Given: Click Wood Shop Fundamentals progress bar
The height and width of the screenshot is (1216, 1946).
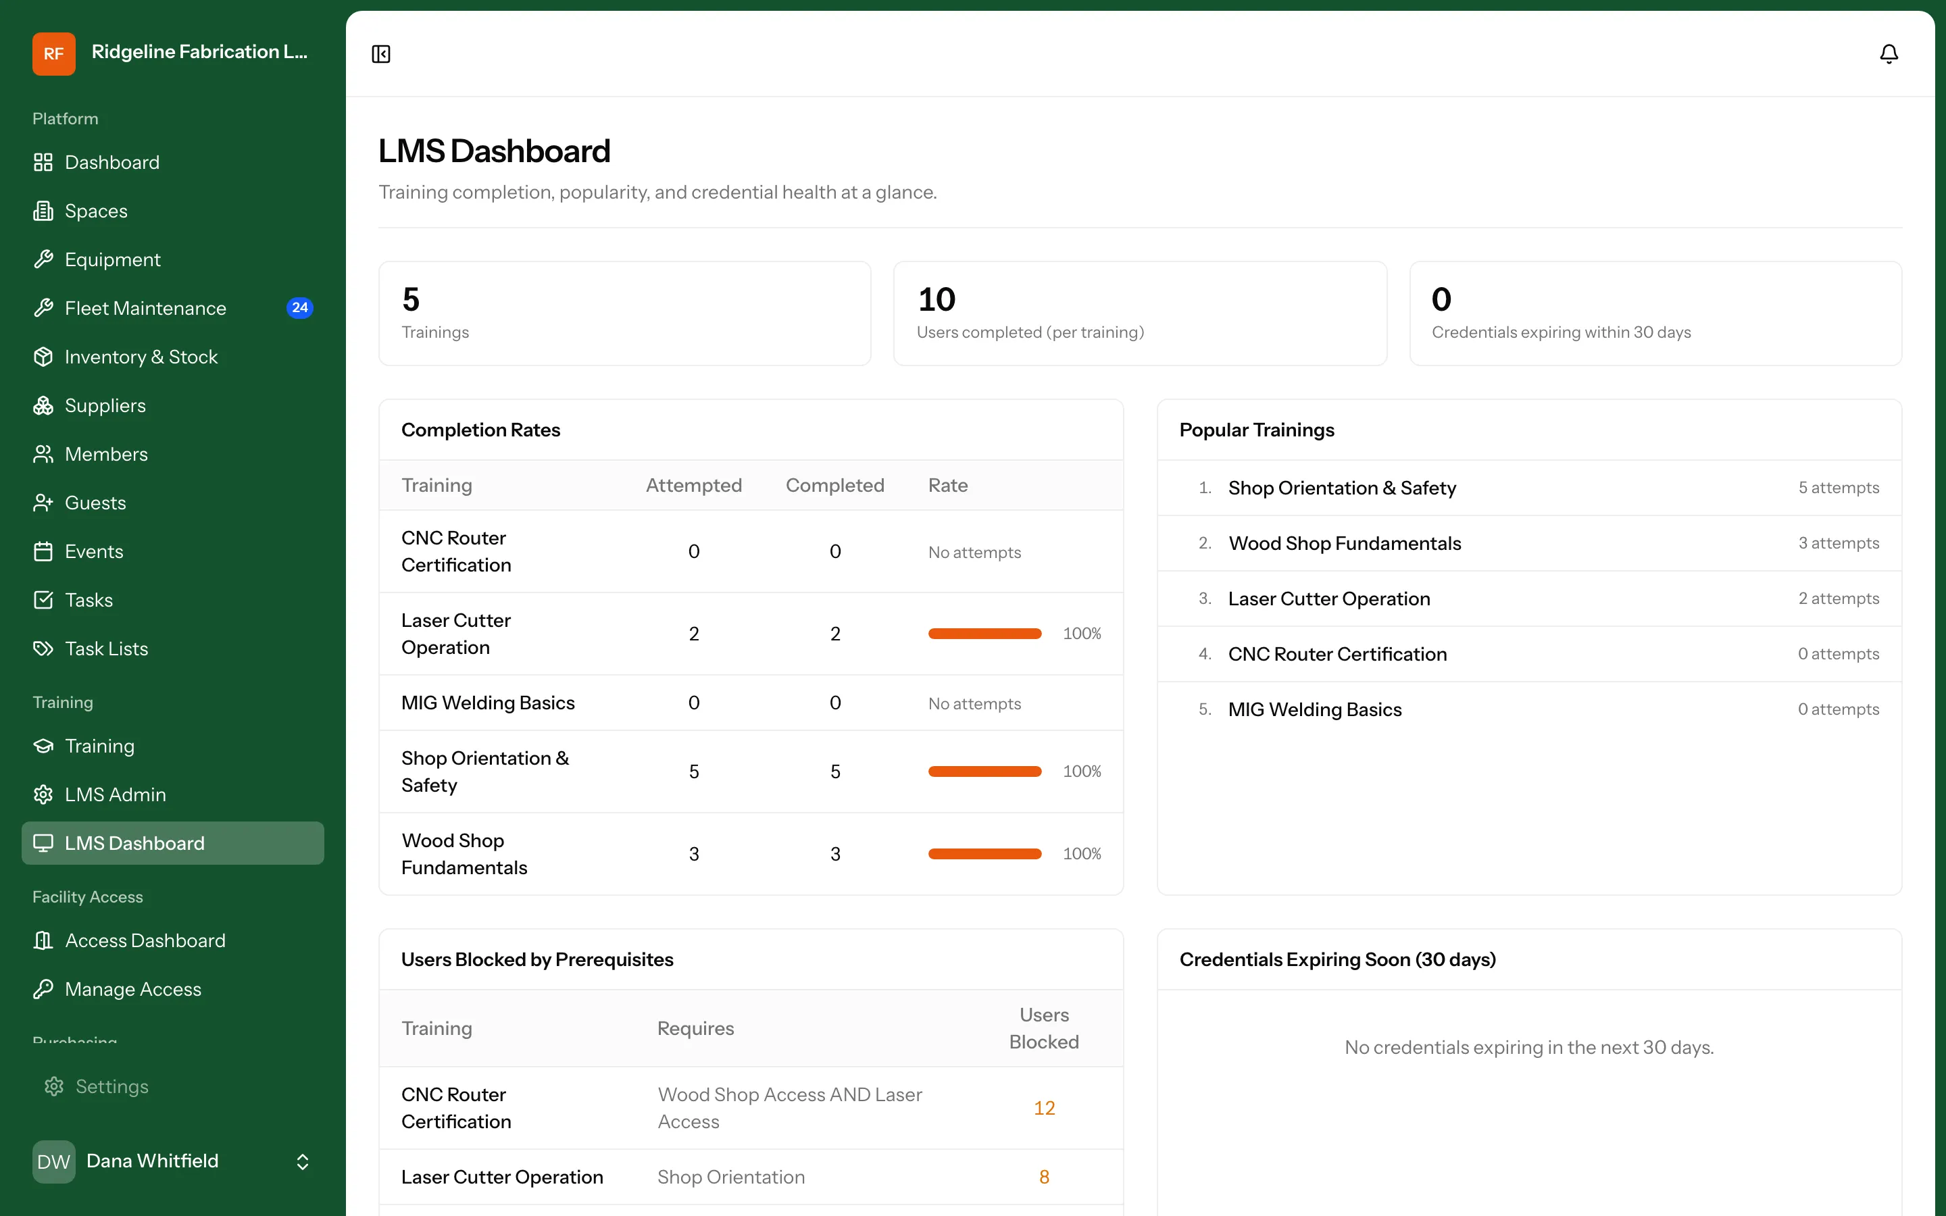Looking at the screenshot, I should 984,853.
